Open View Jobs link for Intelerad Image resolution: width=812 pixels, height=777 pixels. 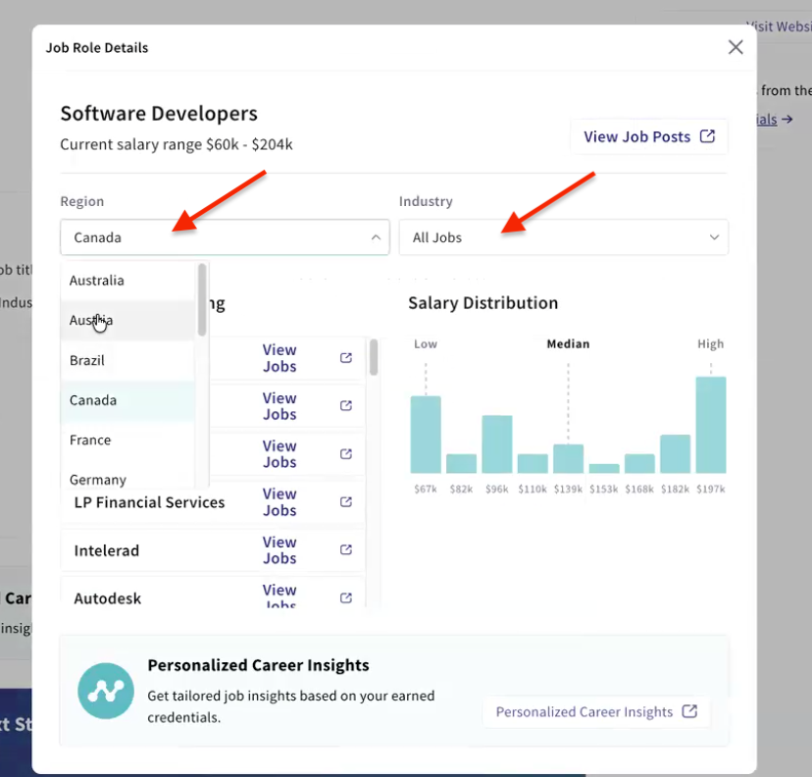pyautogui.click(x=279, y=550)
